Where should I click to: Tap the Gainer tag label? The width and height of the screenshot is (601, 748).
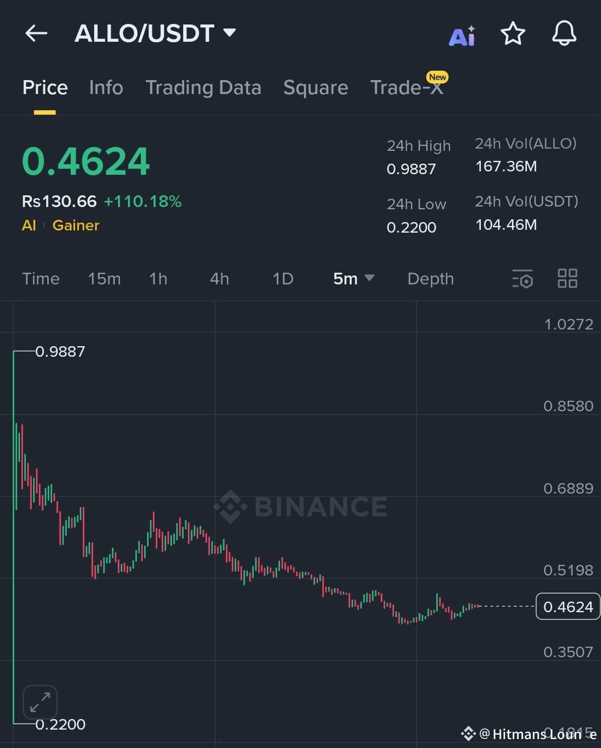point(76,225)
